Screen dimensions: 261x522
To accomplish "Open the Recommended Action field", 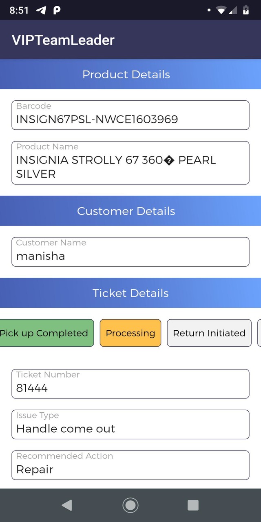I will pos(130,465).
